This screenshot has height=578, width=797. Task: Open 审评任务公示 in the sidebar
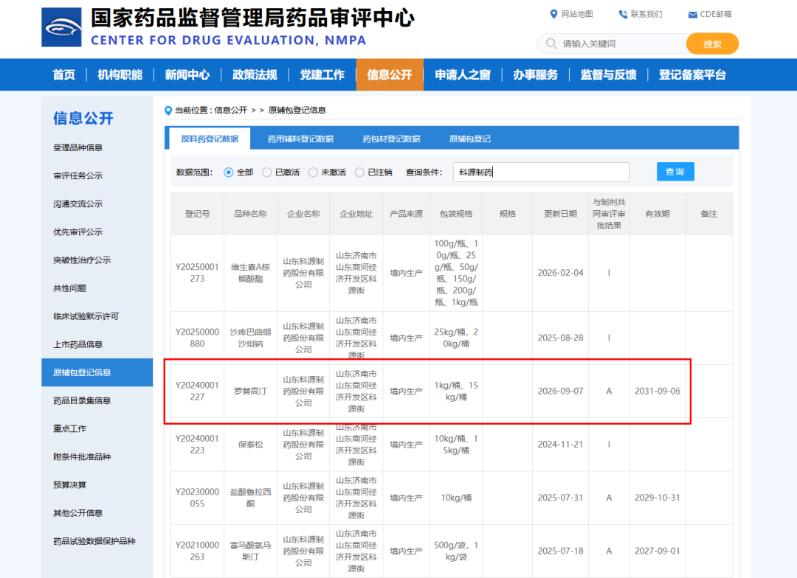(77, 175)
